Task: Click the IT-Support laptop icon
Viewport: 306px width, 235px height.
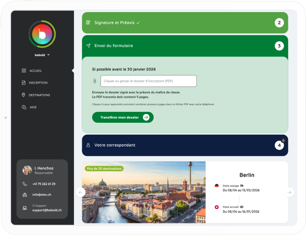Action: point(24,208)
